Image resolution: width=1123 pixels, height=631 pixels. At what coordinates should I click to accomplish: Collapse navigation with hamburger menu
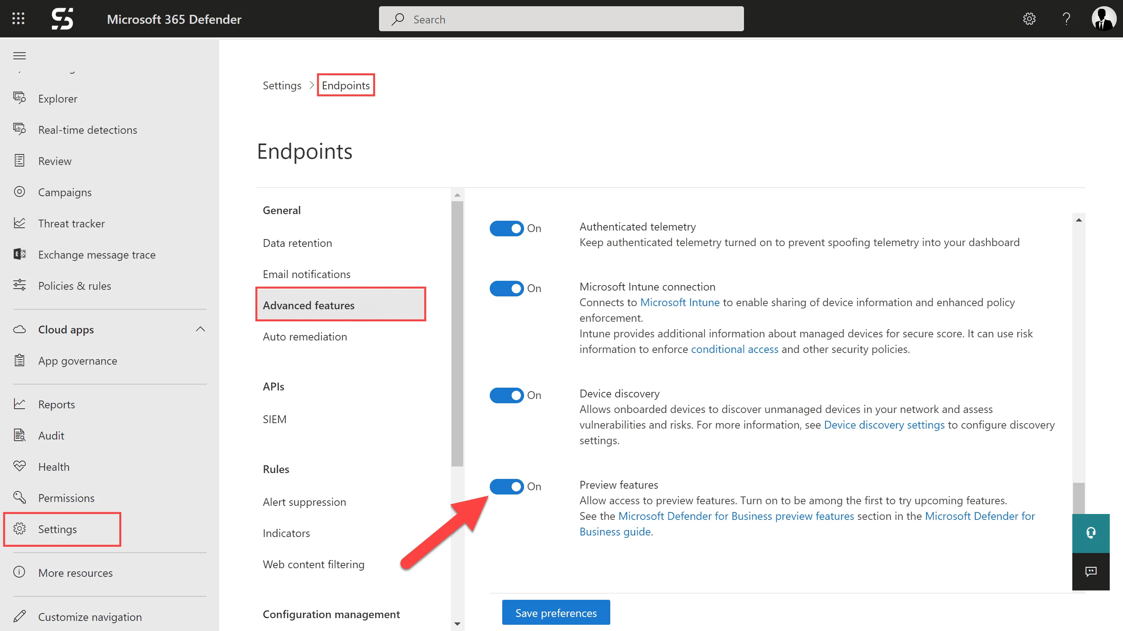(19, 56)
